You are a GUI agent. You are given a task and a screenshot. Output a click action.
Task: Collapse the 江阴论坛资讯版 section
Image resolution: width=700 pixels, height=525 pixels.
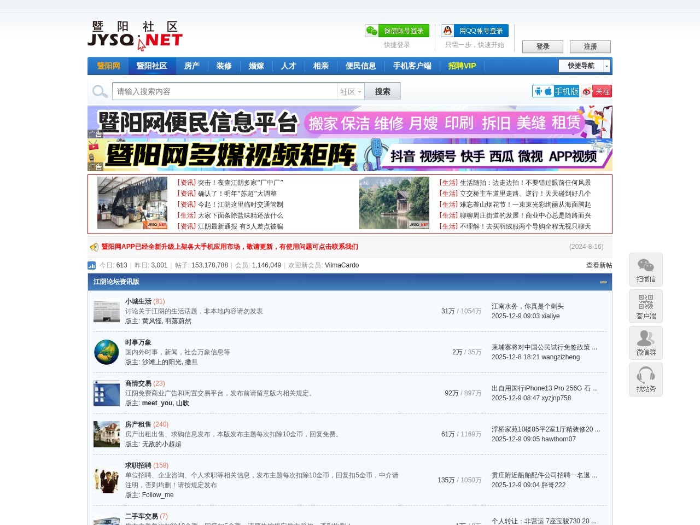click(603, 283)
